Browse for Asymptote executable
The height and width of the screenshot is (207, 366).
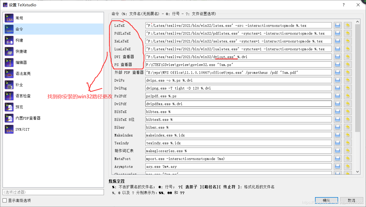(x=338, y=166)
